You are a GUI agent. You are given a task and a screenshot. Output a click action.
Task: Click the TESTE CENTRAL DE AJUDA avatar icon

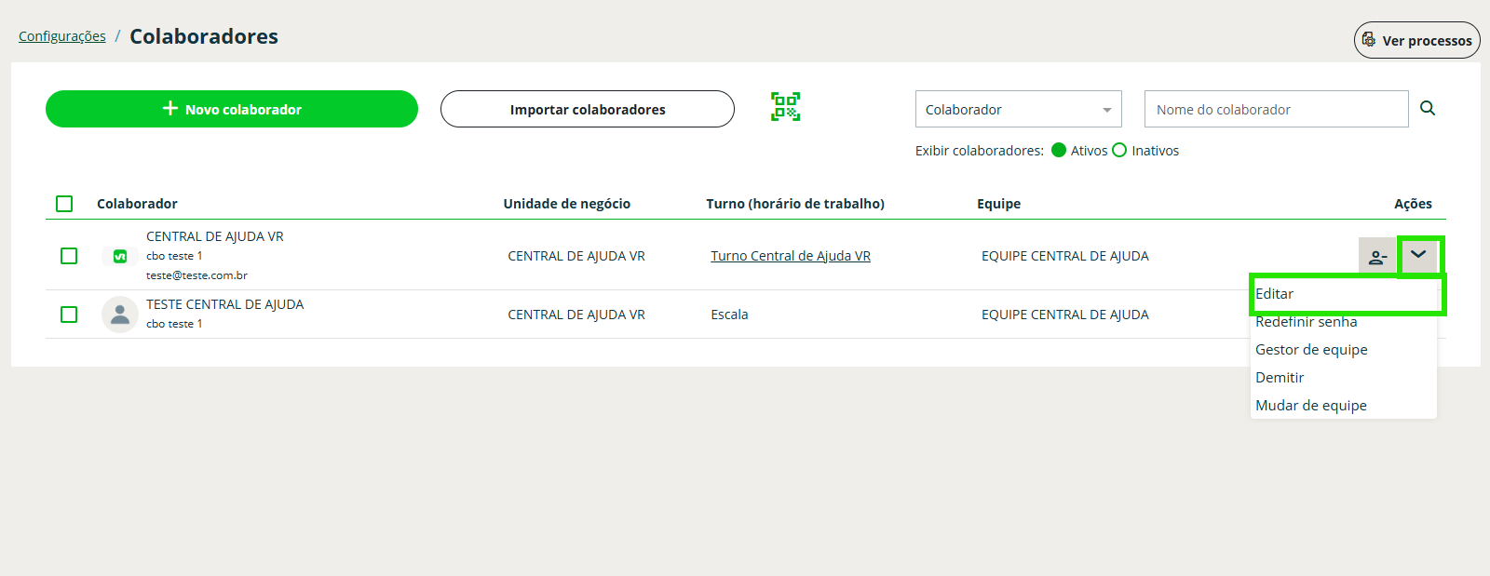120,315
